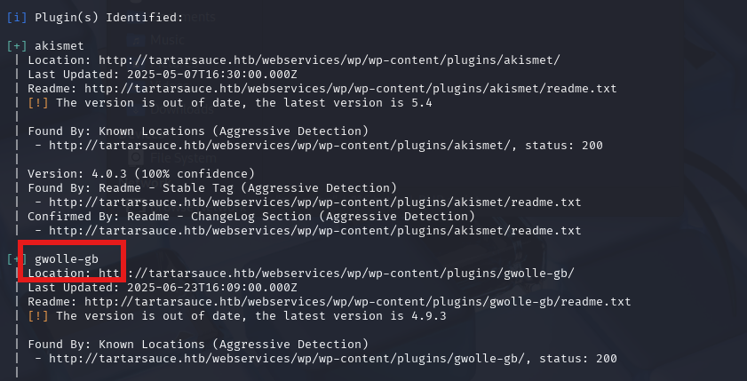This screenshot has width=747, height=381.
Task: Click the 2025-06-23 Last Updated timestamp
Action: click(x=212, y=288)
